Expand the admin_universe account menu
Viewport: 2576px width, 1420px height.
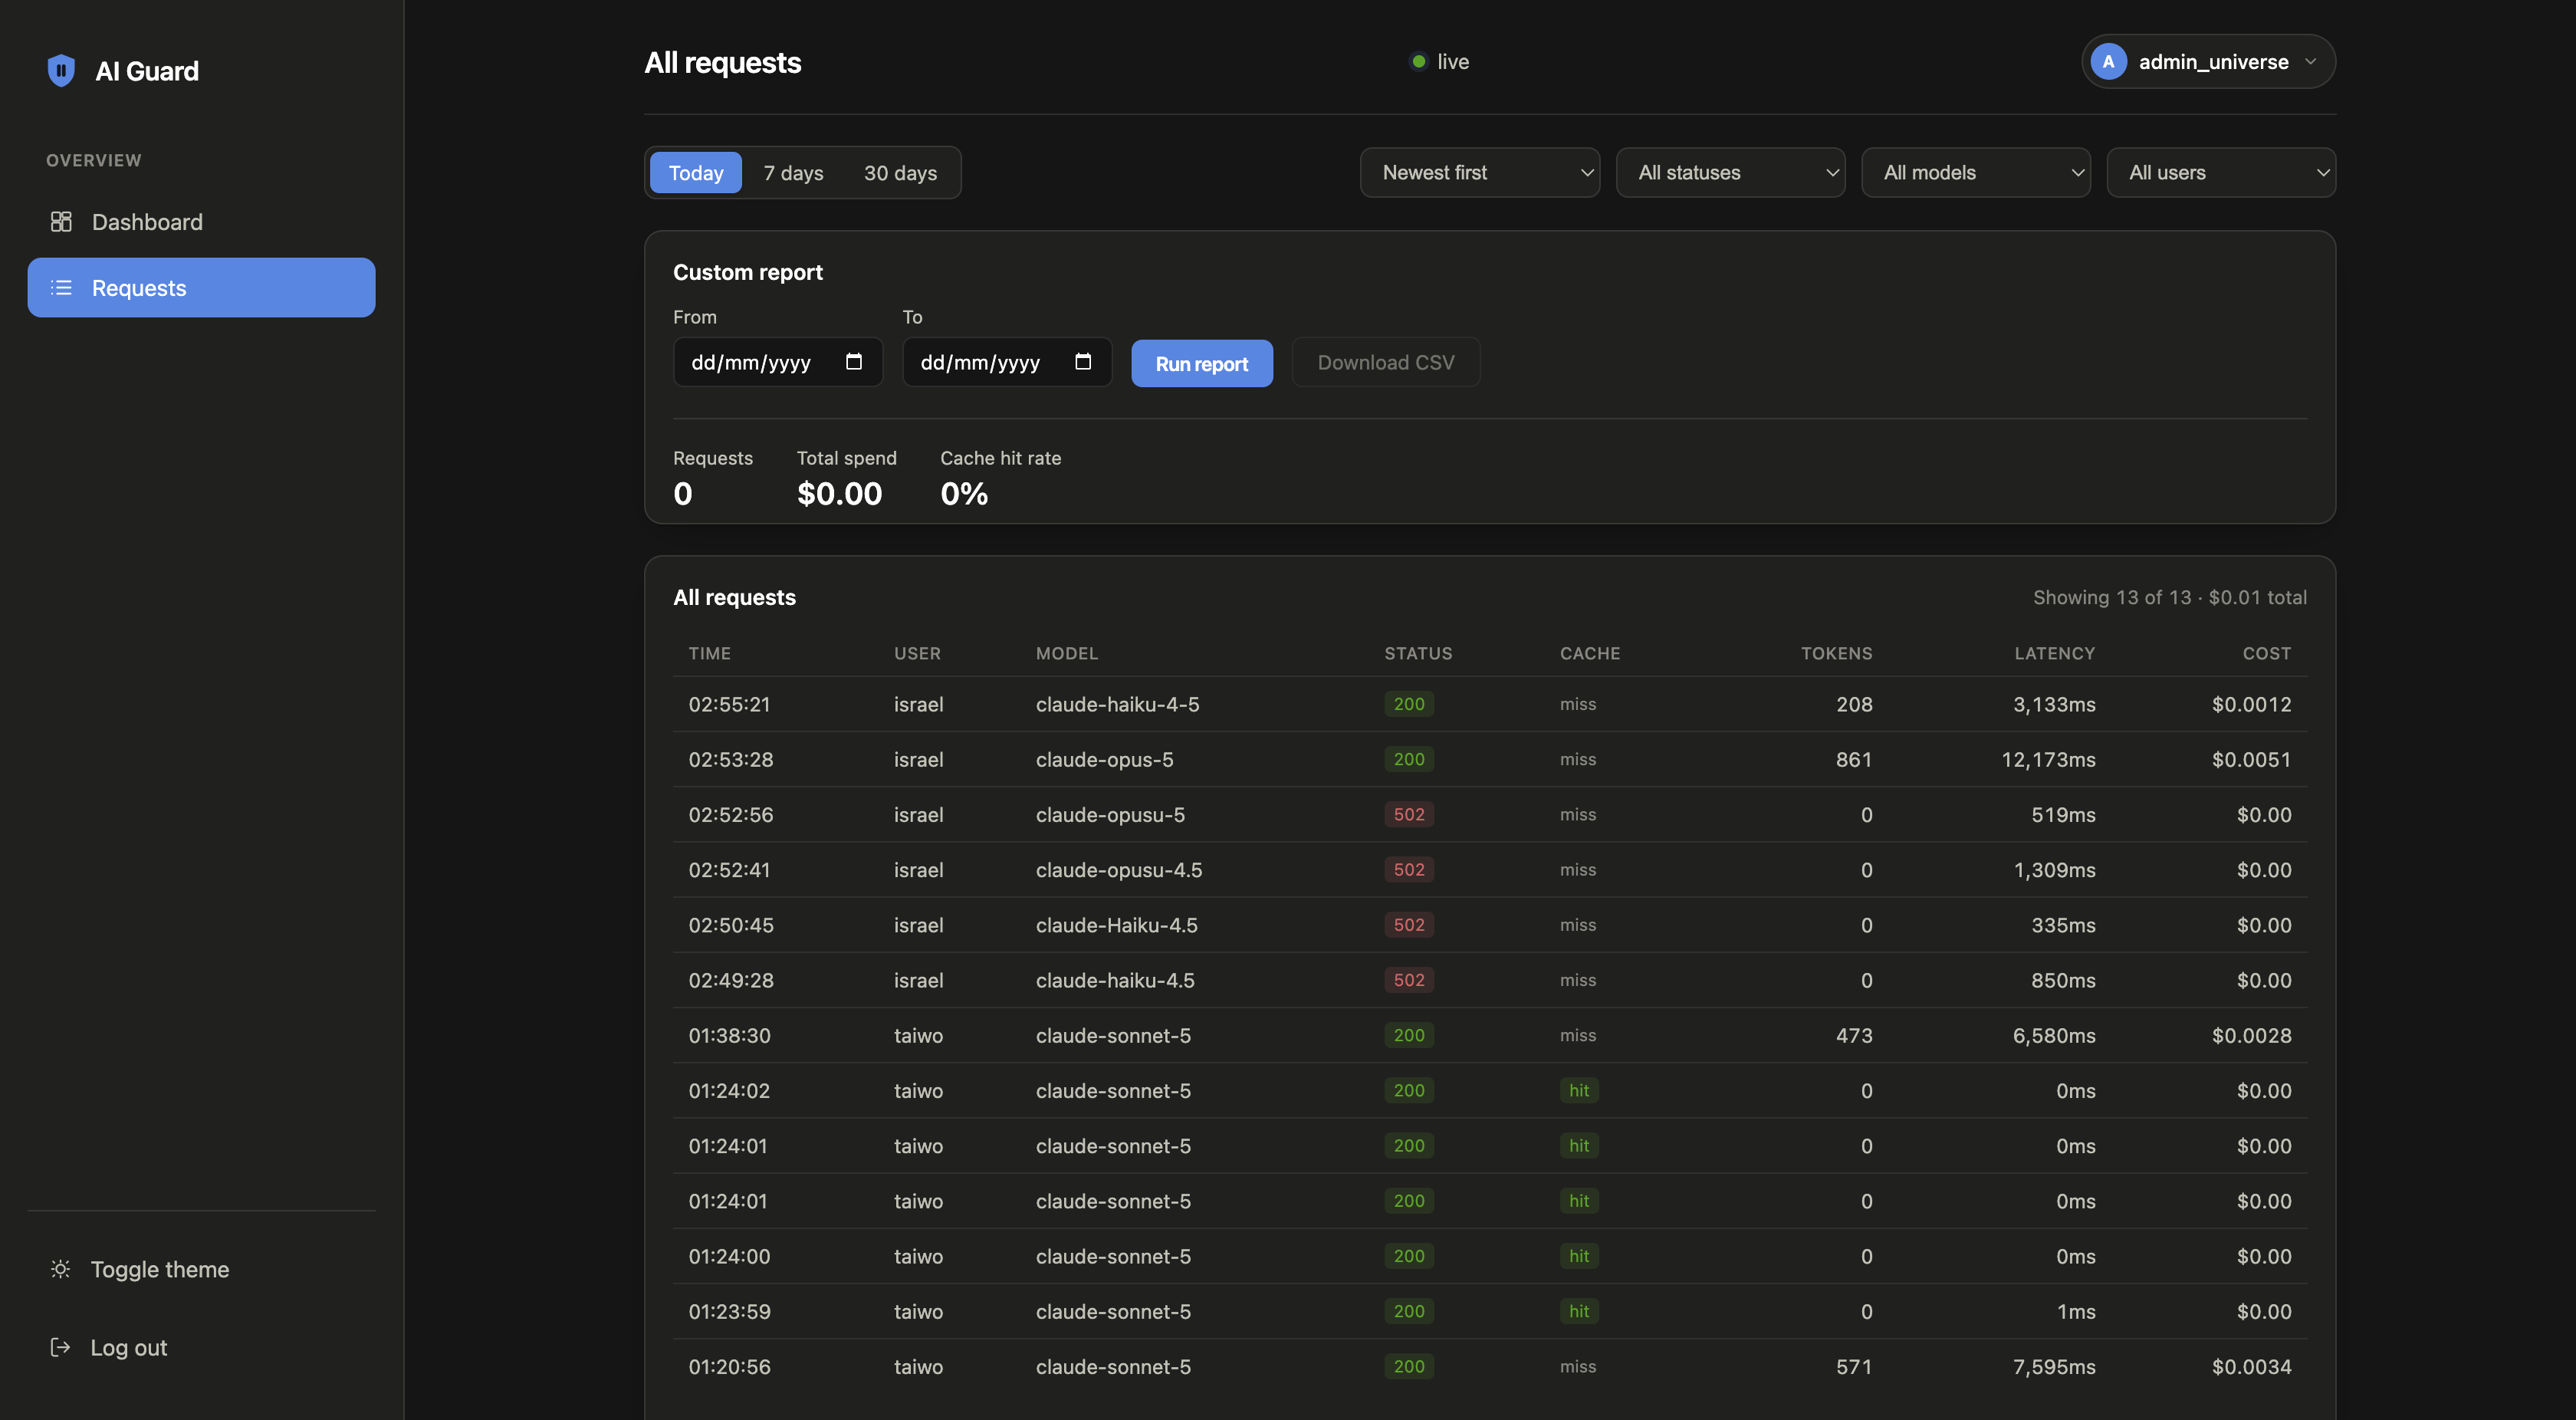pos(2208,62)
